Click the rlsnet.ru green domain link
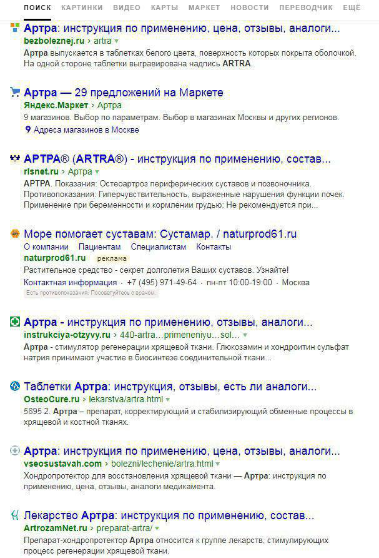 tap(41, 171)
